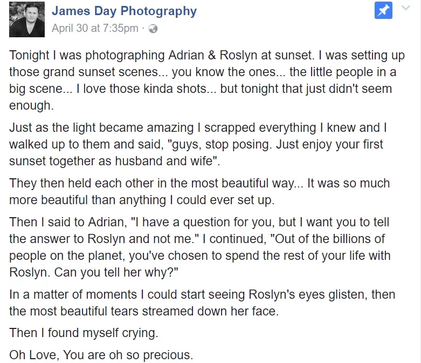This screenshot has width=421, height=363.
Task: Open the April 30 at 7:35pm timestamp
Action: pos(95,28)
